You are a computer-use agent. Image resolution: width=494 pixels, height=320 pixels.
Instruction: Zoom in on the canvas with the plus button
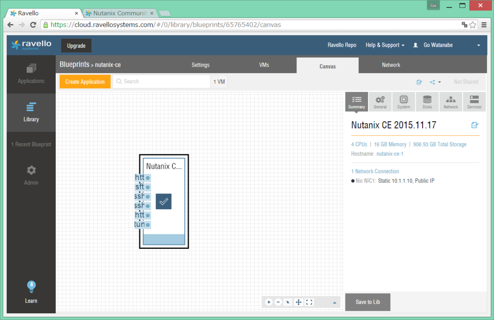(x=269, y=302)
